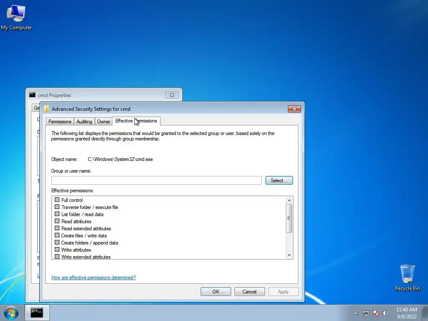
Task: Toggle the Write attributes checkbox
Action: [57, 249]
